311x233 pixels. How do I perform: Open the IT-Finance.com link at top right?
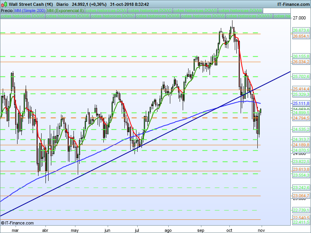pos(294,4)
